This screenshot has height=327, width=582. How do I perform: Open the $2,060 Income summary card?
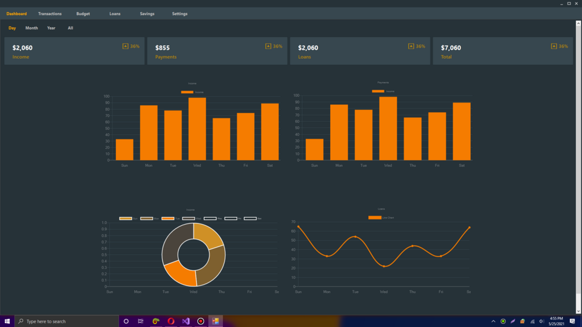74,51
